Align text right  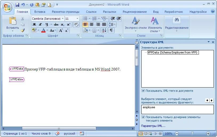[x=98, y=24]
